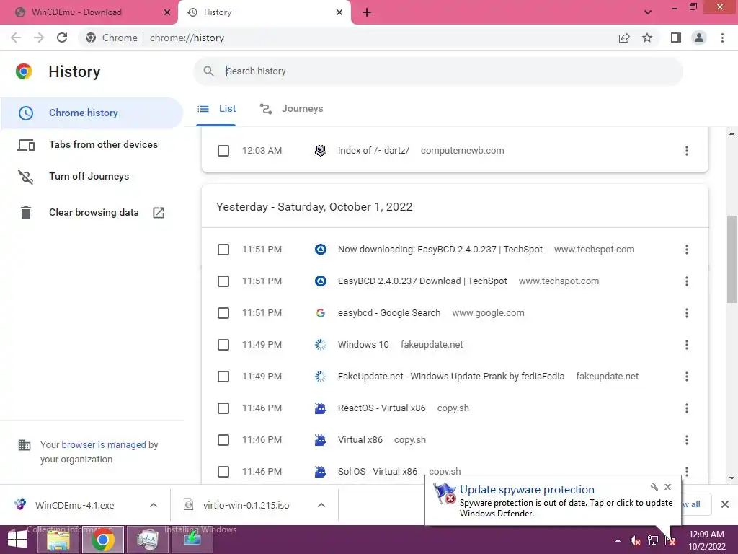Check Now downloading: EasyBCD entry
Image resolution: width=738 pixels, height=554 pixels.
click(223, 250)
